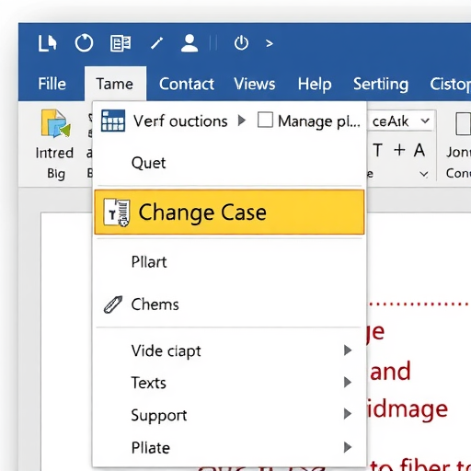Image resolution: width=471 pixels, height=471 pixels.
Task: Open the user account icon
Action: coord(190,43)
